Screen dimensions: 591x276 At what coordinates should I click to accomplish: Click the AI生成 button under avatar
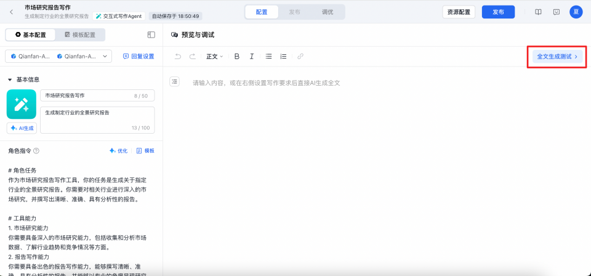coord(22,128)
